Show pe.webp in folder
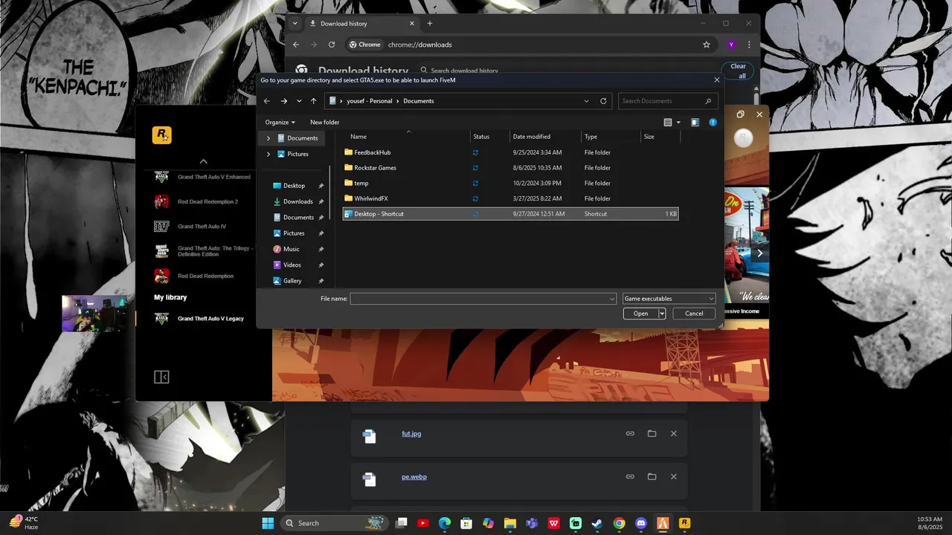 [652, 477]
